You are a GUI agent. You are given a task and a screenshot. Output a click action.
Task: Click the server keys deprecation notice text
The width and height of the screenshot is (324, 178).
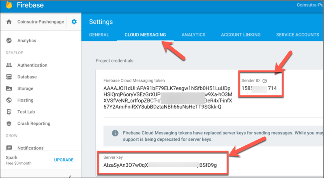223,136
